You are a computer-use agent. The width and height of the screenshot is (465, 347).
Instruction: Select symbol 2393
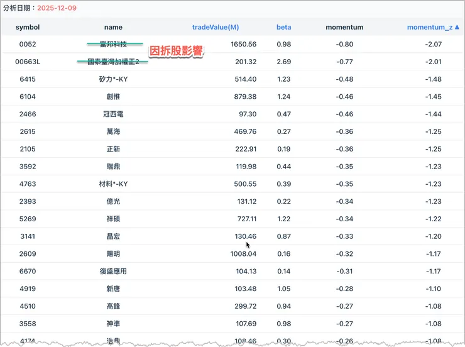[x=28, y=202]
